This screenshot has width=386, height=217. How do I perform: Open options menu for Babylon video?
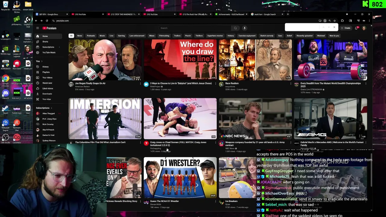(x=215, y=84)
